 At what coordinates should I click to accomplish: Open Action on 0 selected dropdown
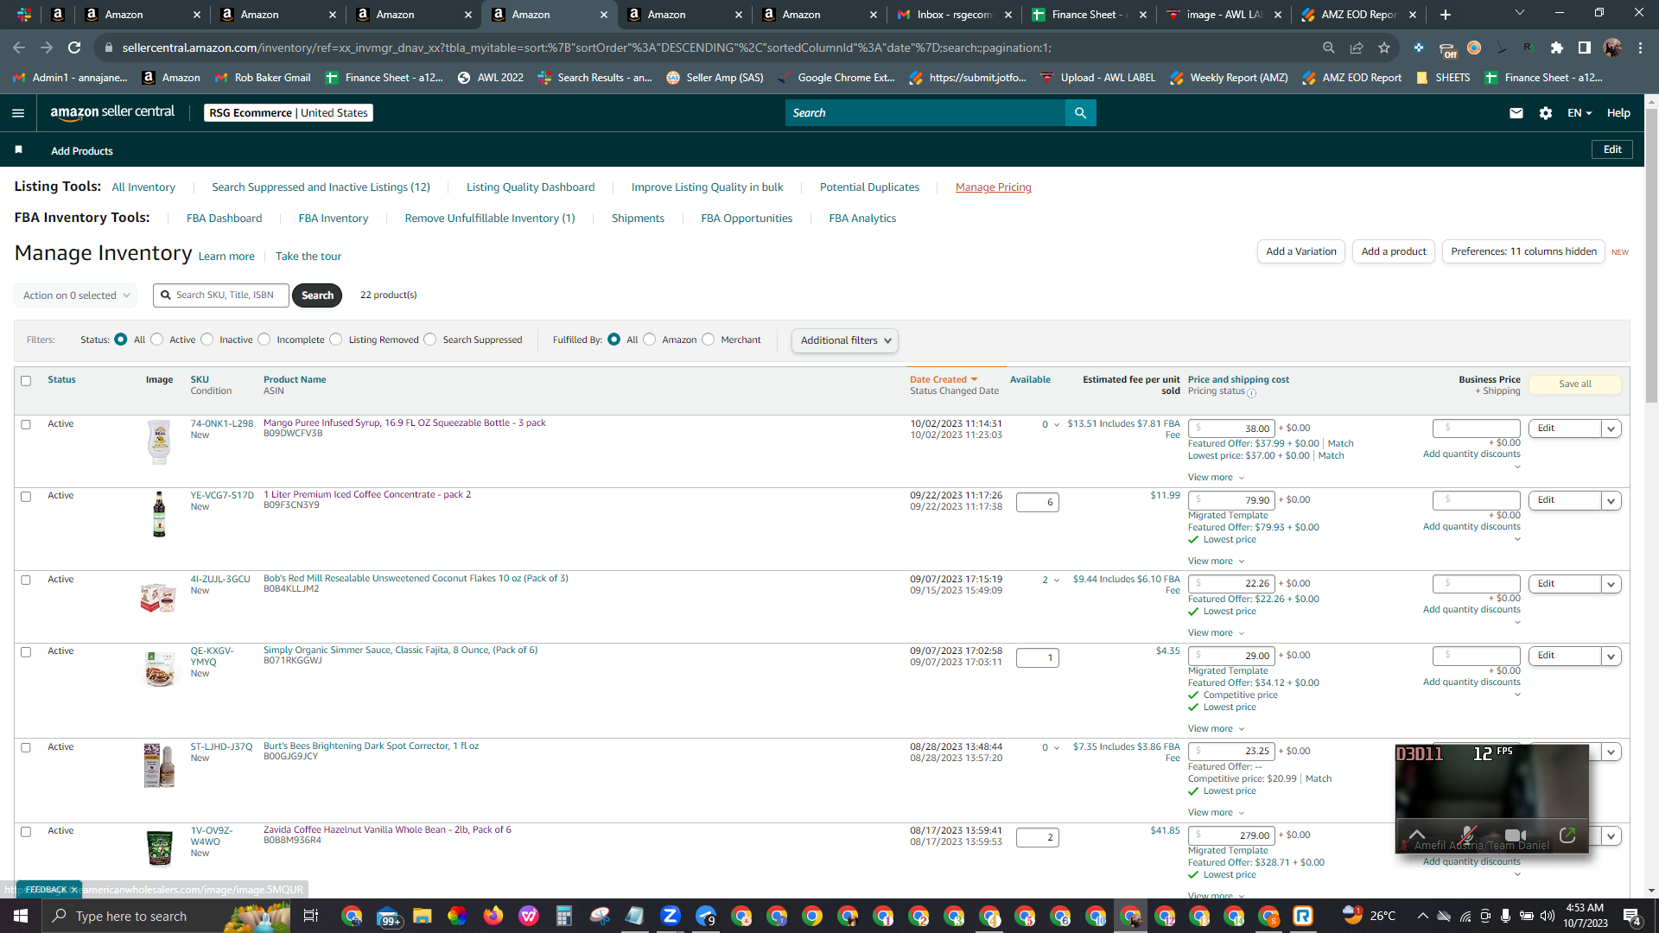pyautogui.click(x=76, y=295)
